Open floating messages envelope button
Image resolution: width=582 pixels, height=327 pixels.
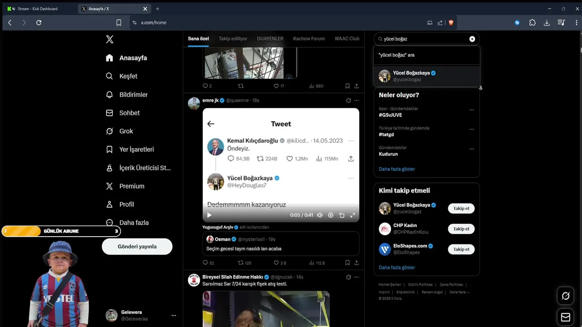click(x=566, y=317)
